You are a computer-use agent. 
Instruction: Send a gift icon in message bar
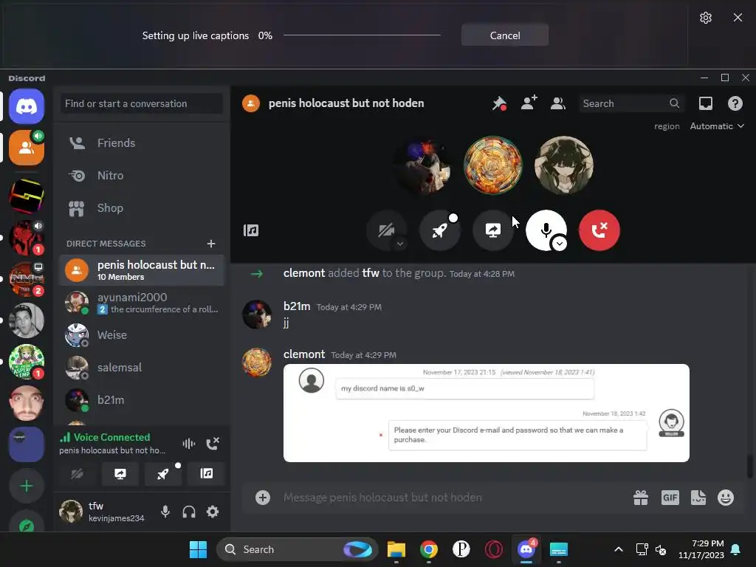tap(641, 498)
